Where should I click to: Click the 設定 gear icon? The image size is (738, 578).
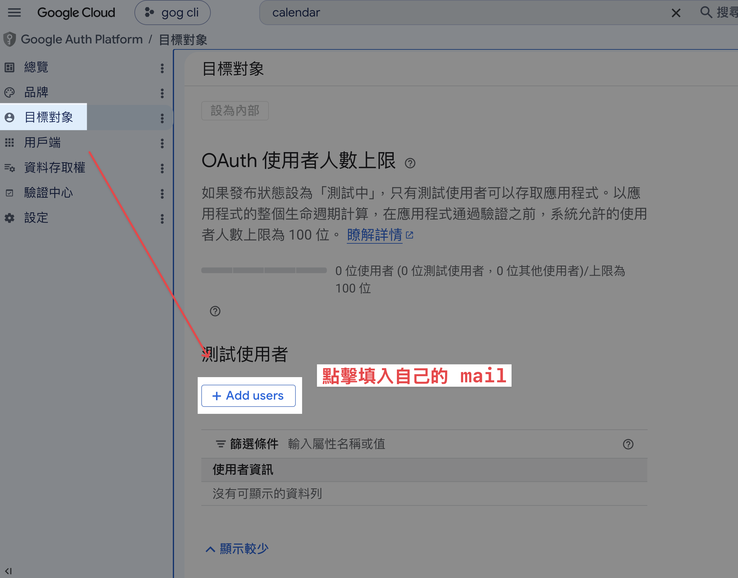10,218
